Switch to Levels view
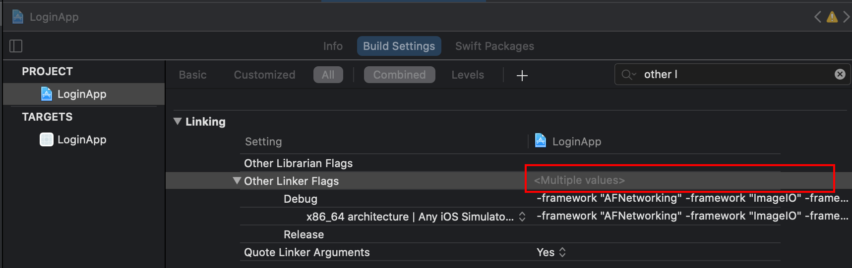852x268 pixels. click(468, 75)
